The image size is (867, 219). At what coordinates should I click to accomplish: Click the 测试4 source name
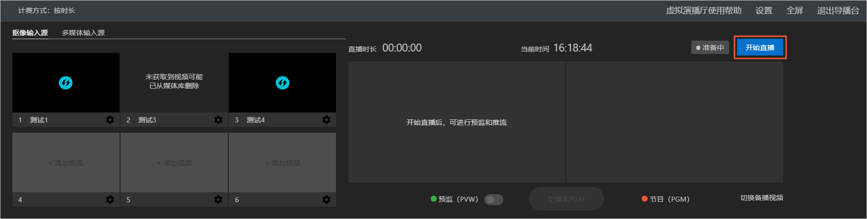256,120
